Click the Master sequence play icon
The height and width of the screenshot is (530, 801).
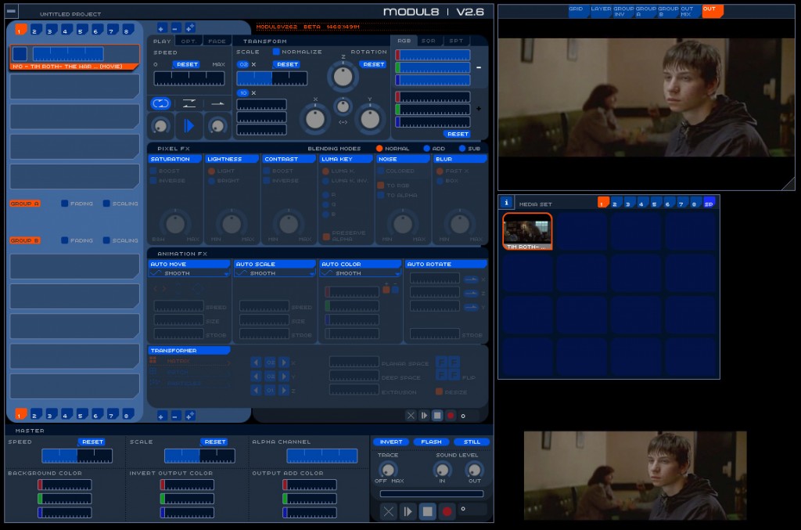point(408,511)
